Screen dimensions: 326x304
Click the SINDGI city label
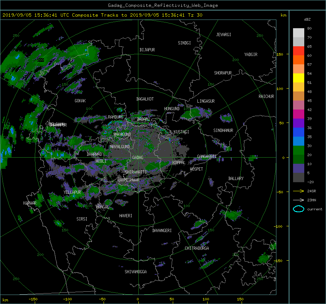pos(184,43)
